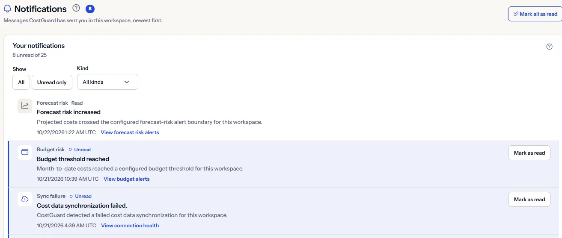Open help icon next to Notifications title

76,8
